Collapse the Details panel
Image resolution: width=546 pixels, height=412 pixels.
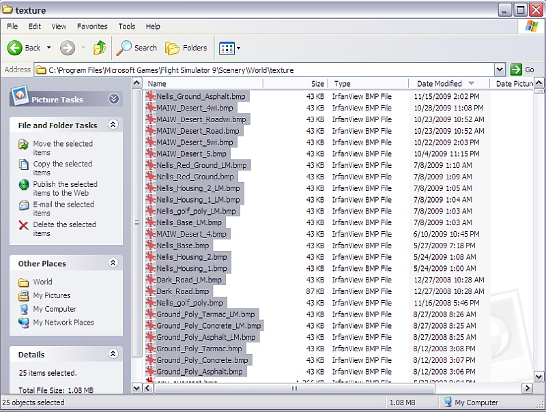click(113, 355)
